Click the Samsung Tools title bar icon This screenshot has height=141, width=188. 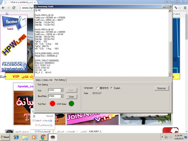click(x=36, y=6)
